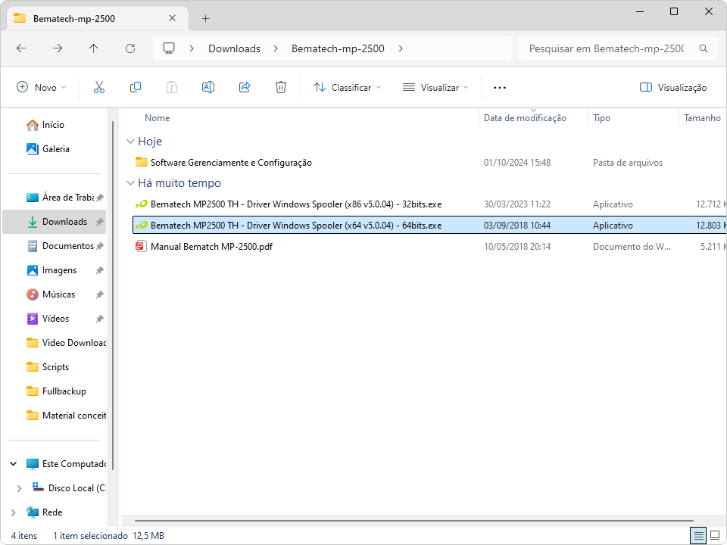The height and width of the screenshot is (545, 727).
Task: Click the Cut scissors icon
Action: tap(98, 87)
